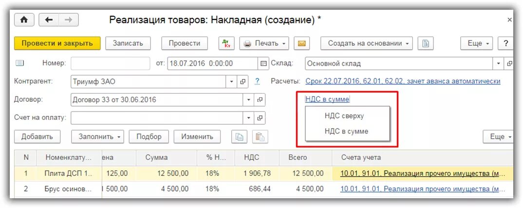Copy table rows with the copy icon

(240, 136)
